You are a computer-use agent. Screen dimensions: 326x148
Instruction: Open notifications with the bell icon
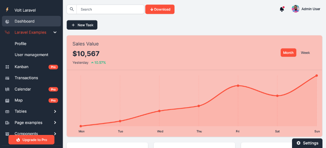point(282,9)
